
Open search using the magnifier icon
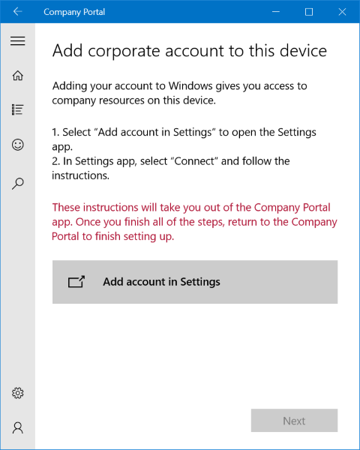pyautogui.click(x=18, y=184)
